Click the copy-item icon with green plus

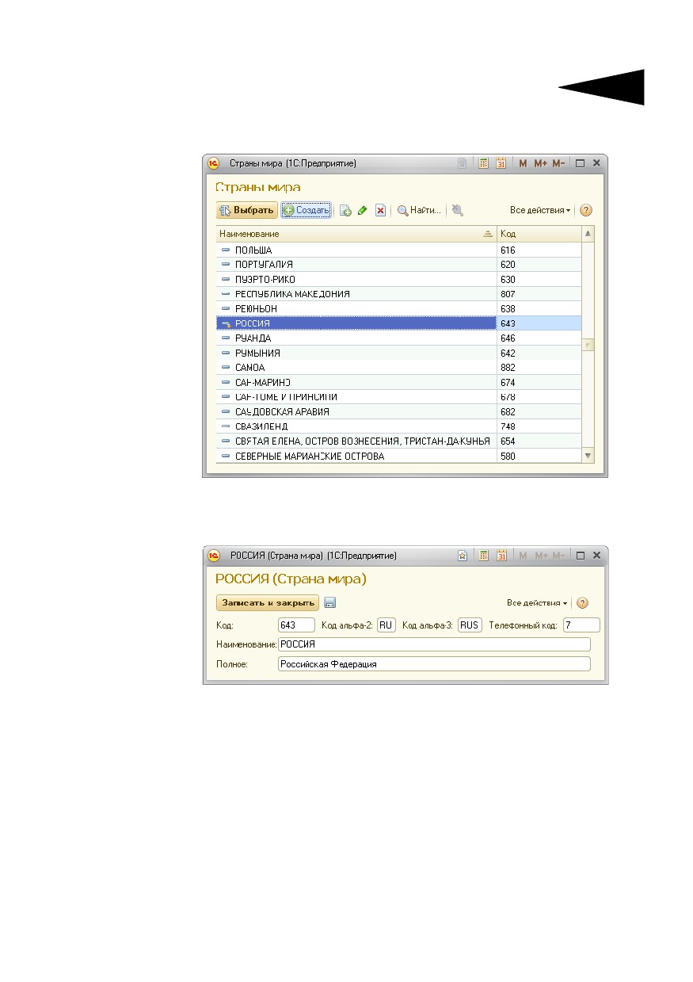pyautogui.click(x=345, y=211)
